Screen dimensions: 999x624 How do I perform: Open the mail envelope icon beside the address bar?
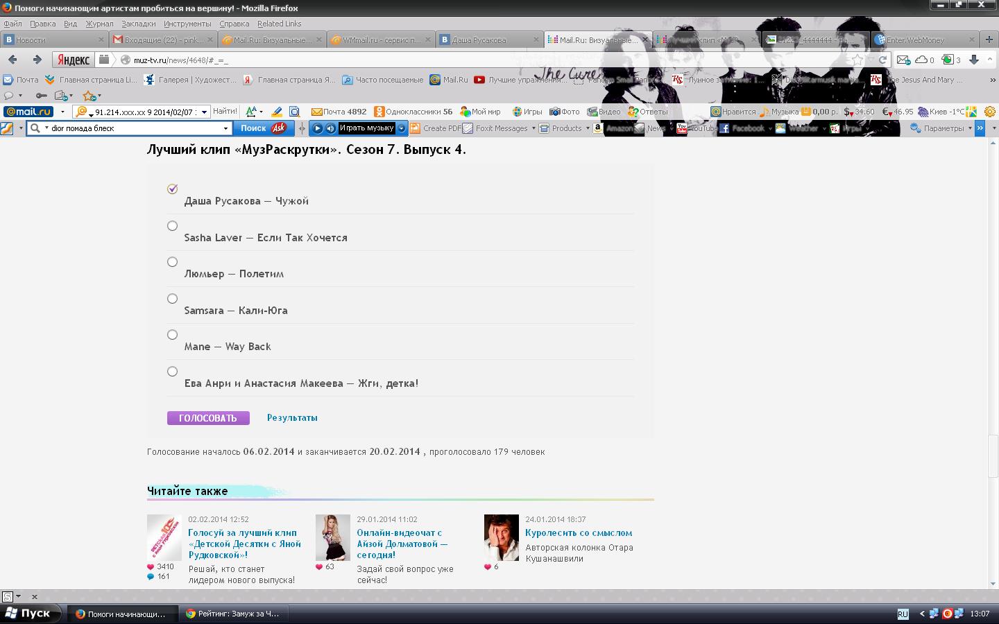coord(903,60)
